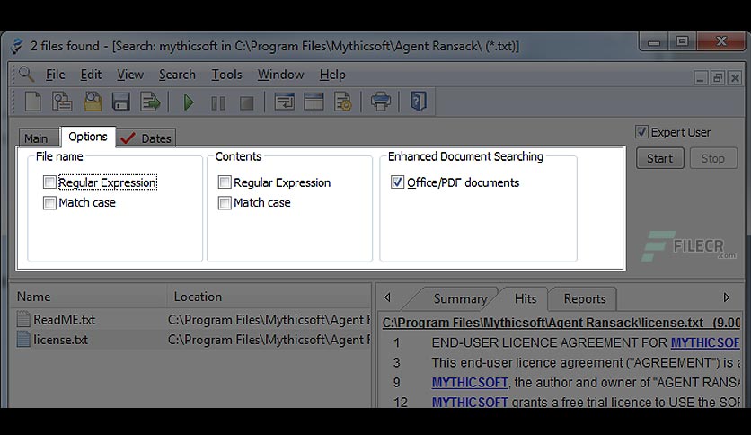Viewport: 751px width, 435px height.
Task: Disable the Expert User checkbox
Action: point(641,132)
